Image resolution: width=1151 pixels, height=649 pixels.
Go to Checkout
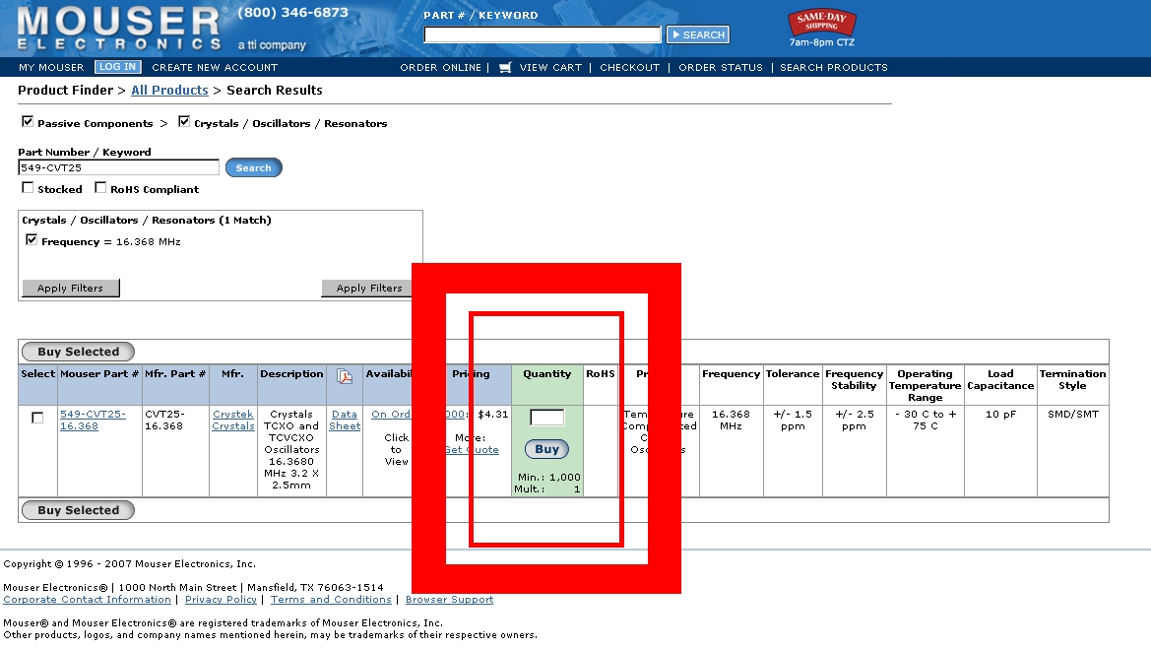click(x=630, y=68)
